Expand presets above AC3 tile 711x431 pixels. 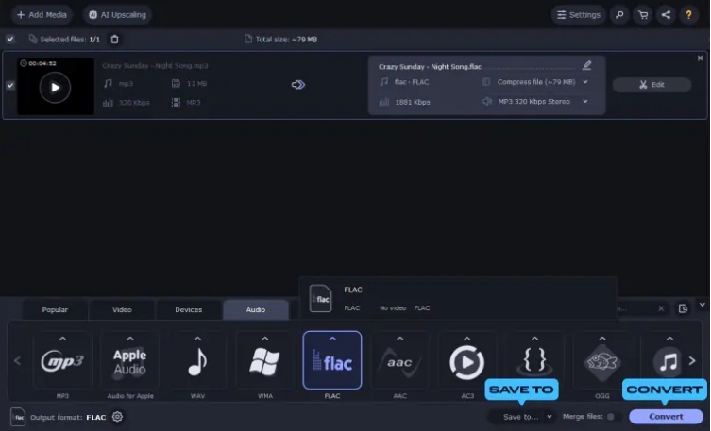(467, 339)
